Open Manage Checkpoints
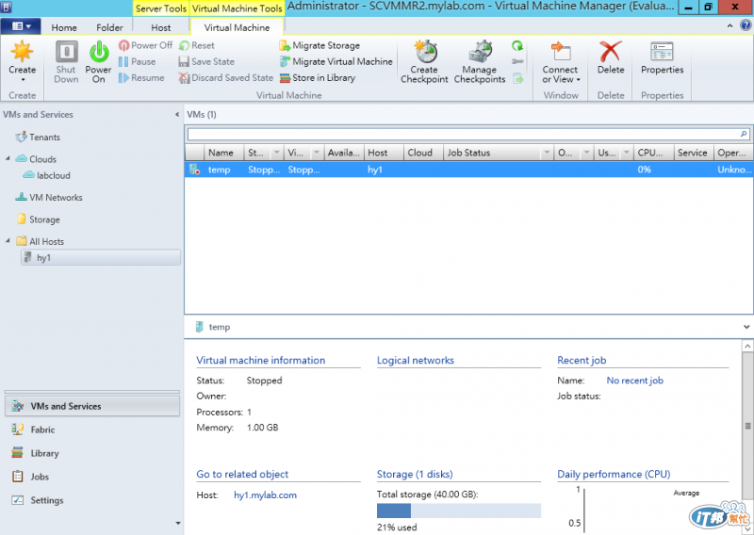 point(480,62)
